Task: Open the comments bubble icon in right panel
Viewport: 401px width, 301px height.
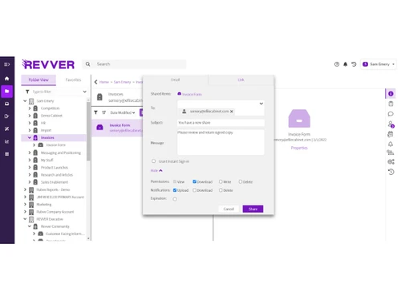Action: pyautogui.click(x=391, y=114)
